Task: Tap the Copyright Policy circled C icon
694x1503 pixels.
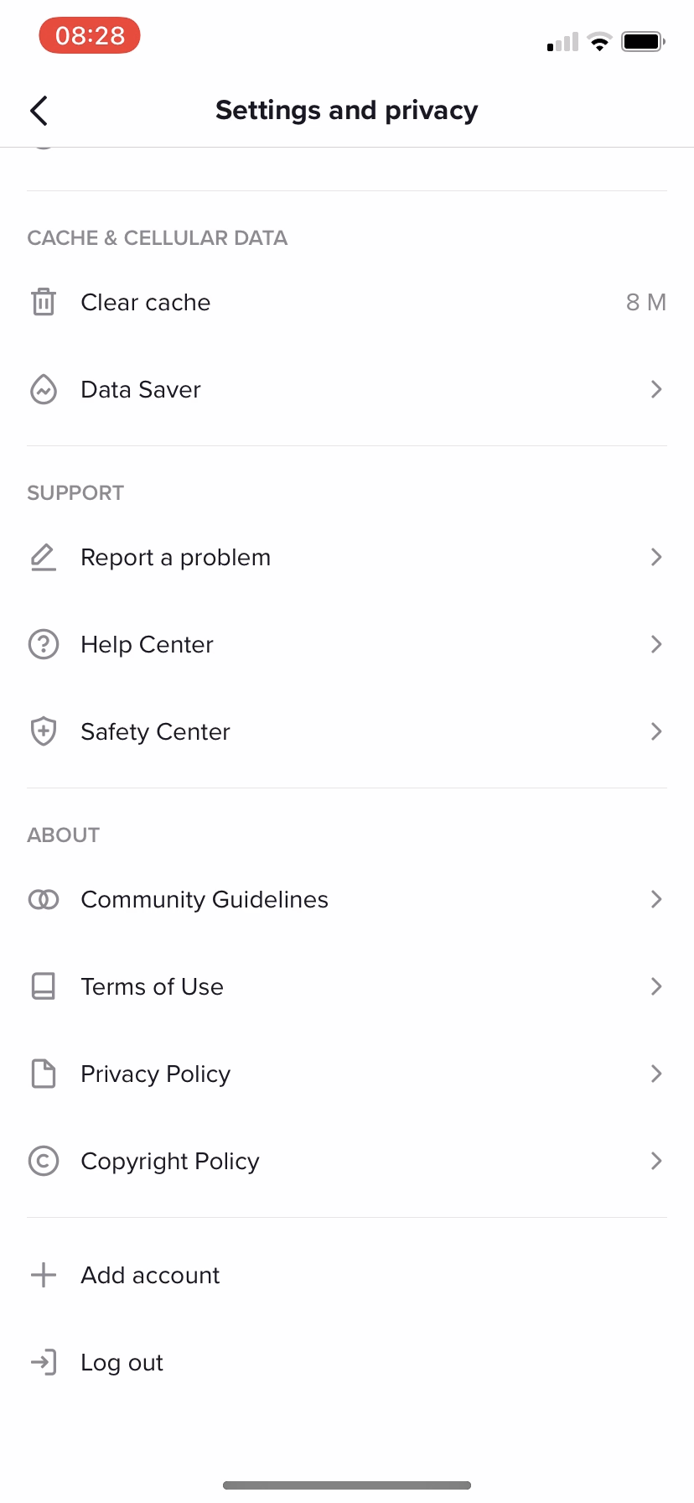Action: pyautogui.click(x=44, y=1161)
